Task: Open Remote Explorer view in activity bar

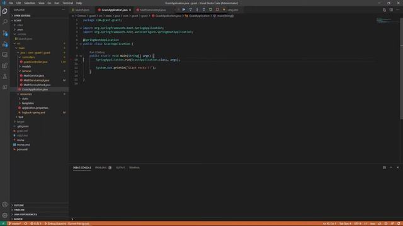Action: 5,55
